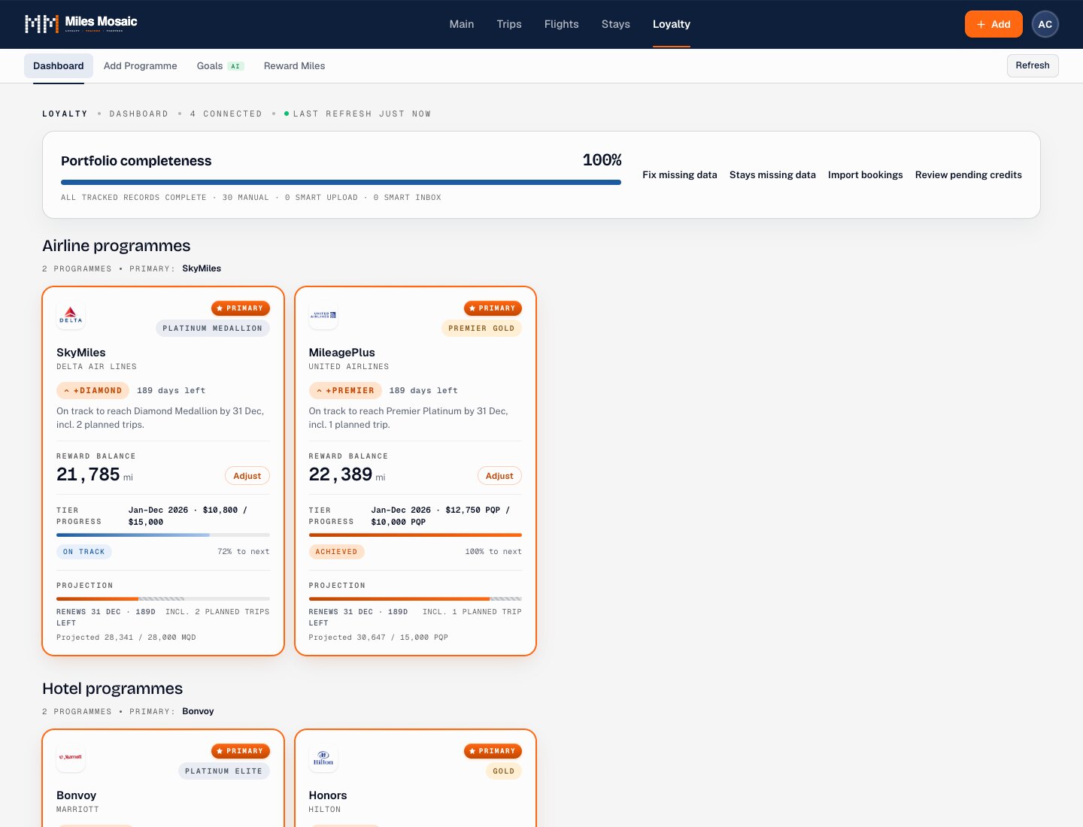Click the PLATINUM MEDALLION tier badge
This screenshot has height=827, width=1083.
pos(213,329)
